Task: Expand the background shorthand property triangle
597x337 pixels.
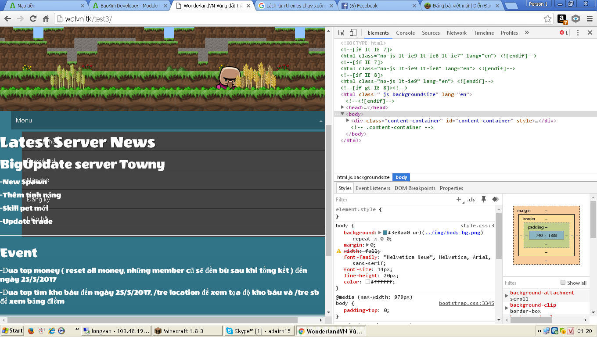Action: (x=380, y=233)
